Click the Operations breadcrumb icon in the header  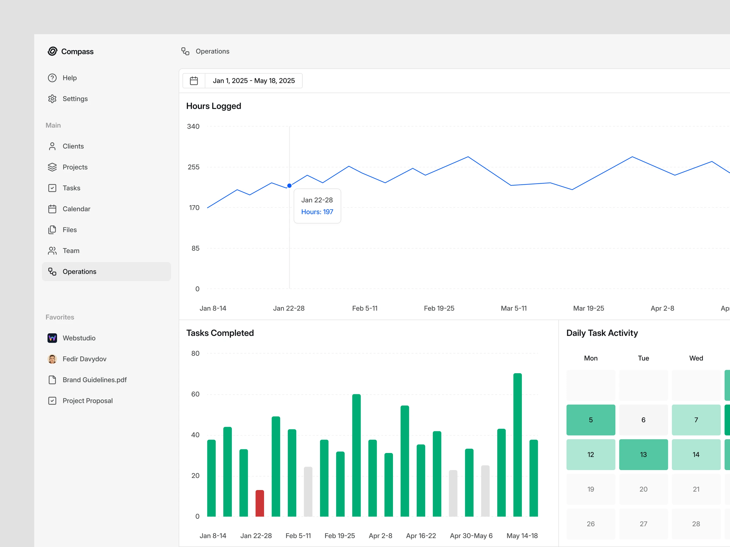pyautogui.click(x=185, y=51)
